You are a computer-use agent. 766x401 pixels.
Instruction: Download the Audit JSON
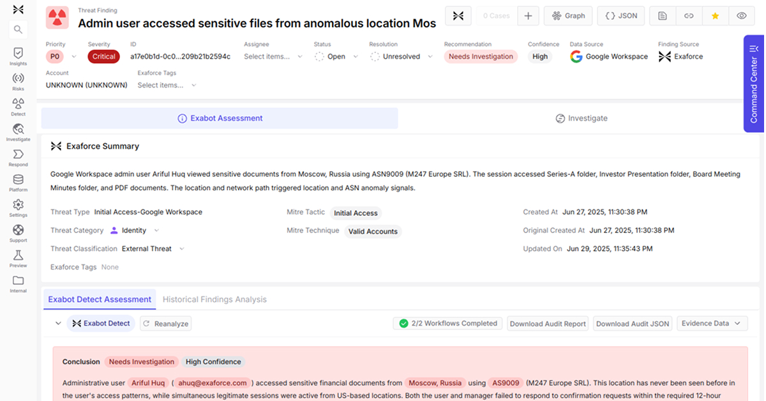click(x=633, y=324)
